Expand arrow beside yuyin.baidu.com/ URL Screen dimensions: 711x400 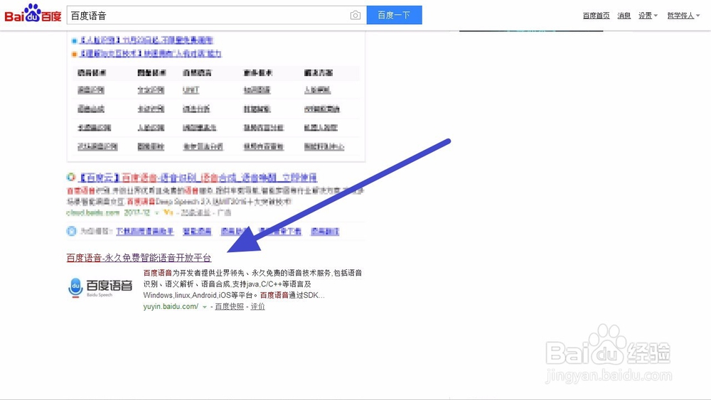click(x=205, y=307)
